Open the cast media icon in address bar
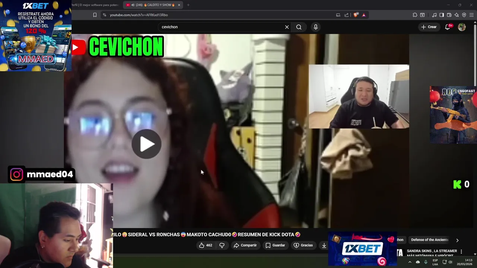 [338, 15]
